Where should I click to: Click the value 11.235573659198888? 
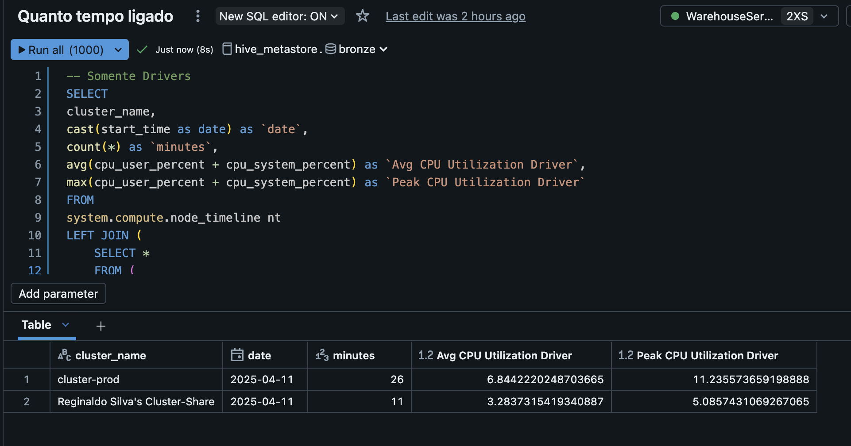coord(751,379)
